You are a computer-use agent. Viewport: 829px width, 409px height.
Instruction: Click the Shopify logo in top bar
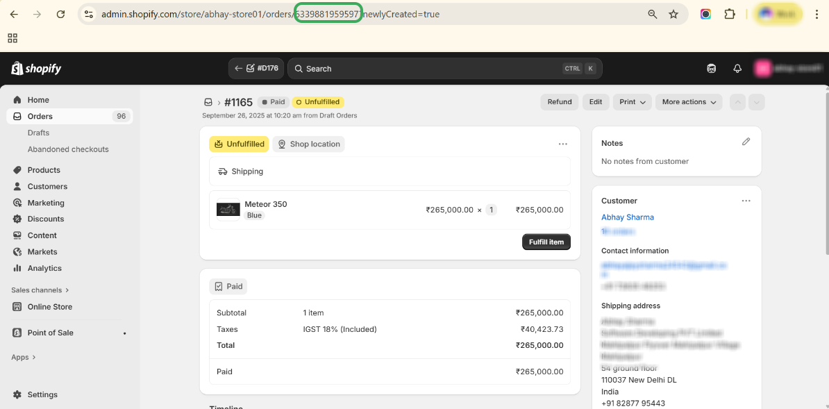coord(36,68)
